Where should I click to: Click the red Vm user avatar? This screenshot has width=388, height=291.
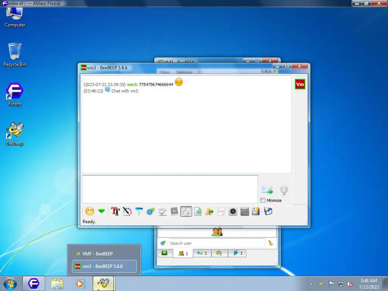300,84
